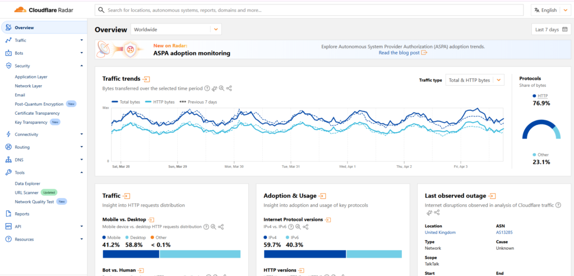
Task: Toggle IPv4 legend item
Action: [x=270, y=237]
